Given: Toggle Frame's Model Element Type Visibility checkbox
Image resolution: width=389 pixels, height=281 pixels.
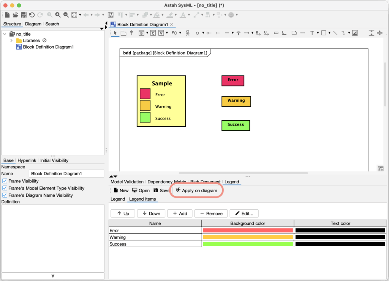Looking at the screenshot, I should click(5, 188).
